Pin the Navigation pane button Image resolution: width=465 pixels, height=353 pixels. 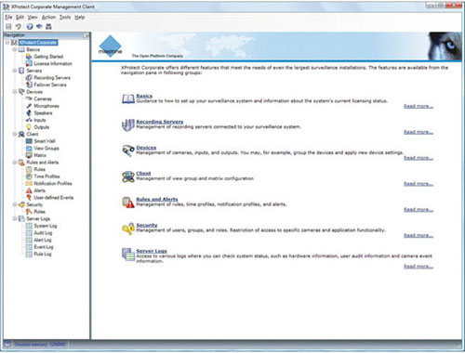[86, 35]
